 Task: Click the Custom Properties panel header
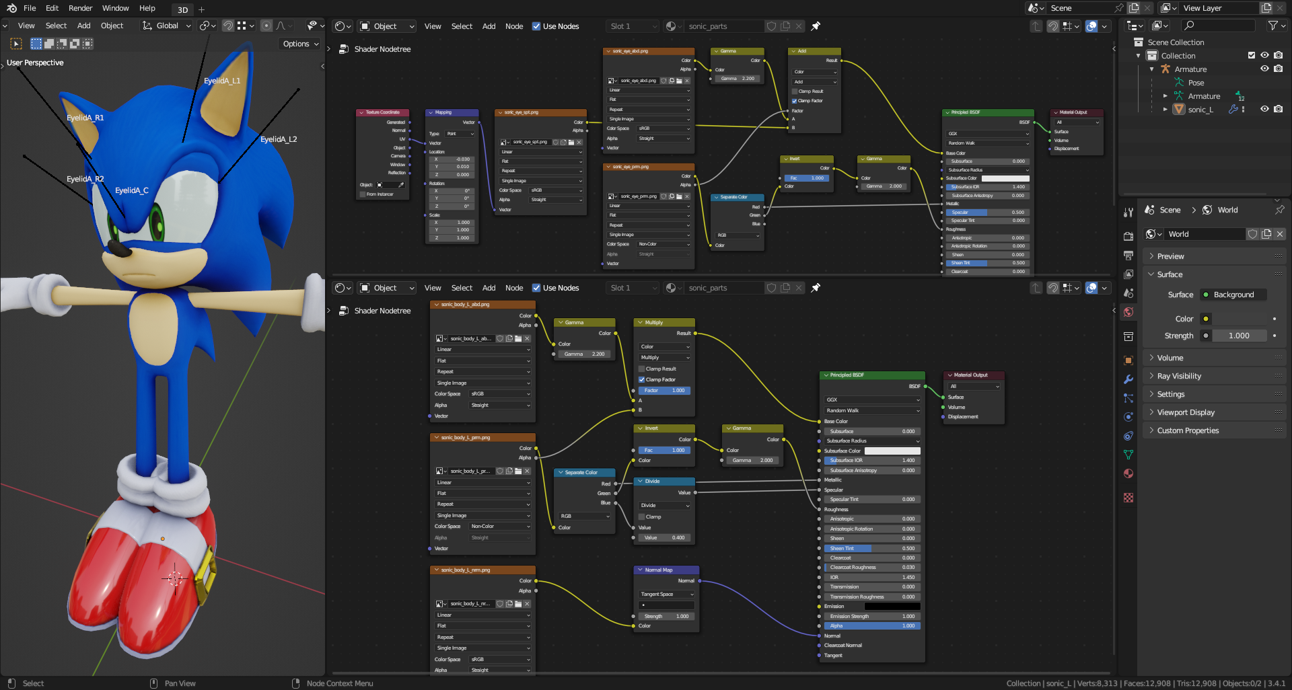tap(1214, 430)
